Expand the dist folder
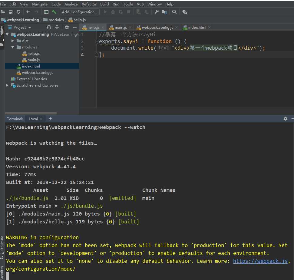294x280 pixels. click(12, 41)
